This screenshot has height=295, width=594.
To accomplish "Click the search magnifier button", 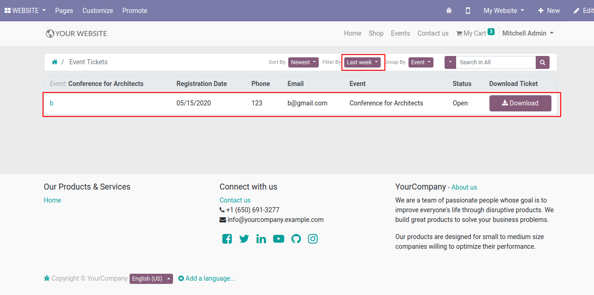I will coord(543,62).
